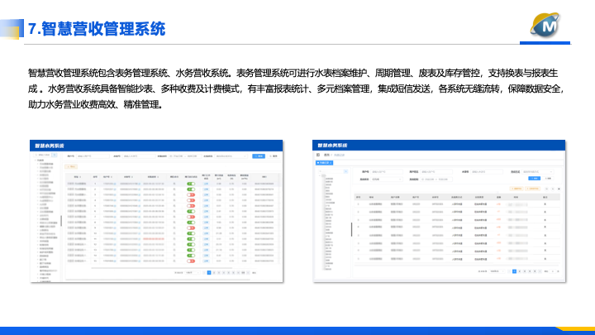This screenshot has width=595, height=335.
Task: Click the first row blue detail link in left table
Action: (205, 183)
